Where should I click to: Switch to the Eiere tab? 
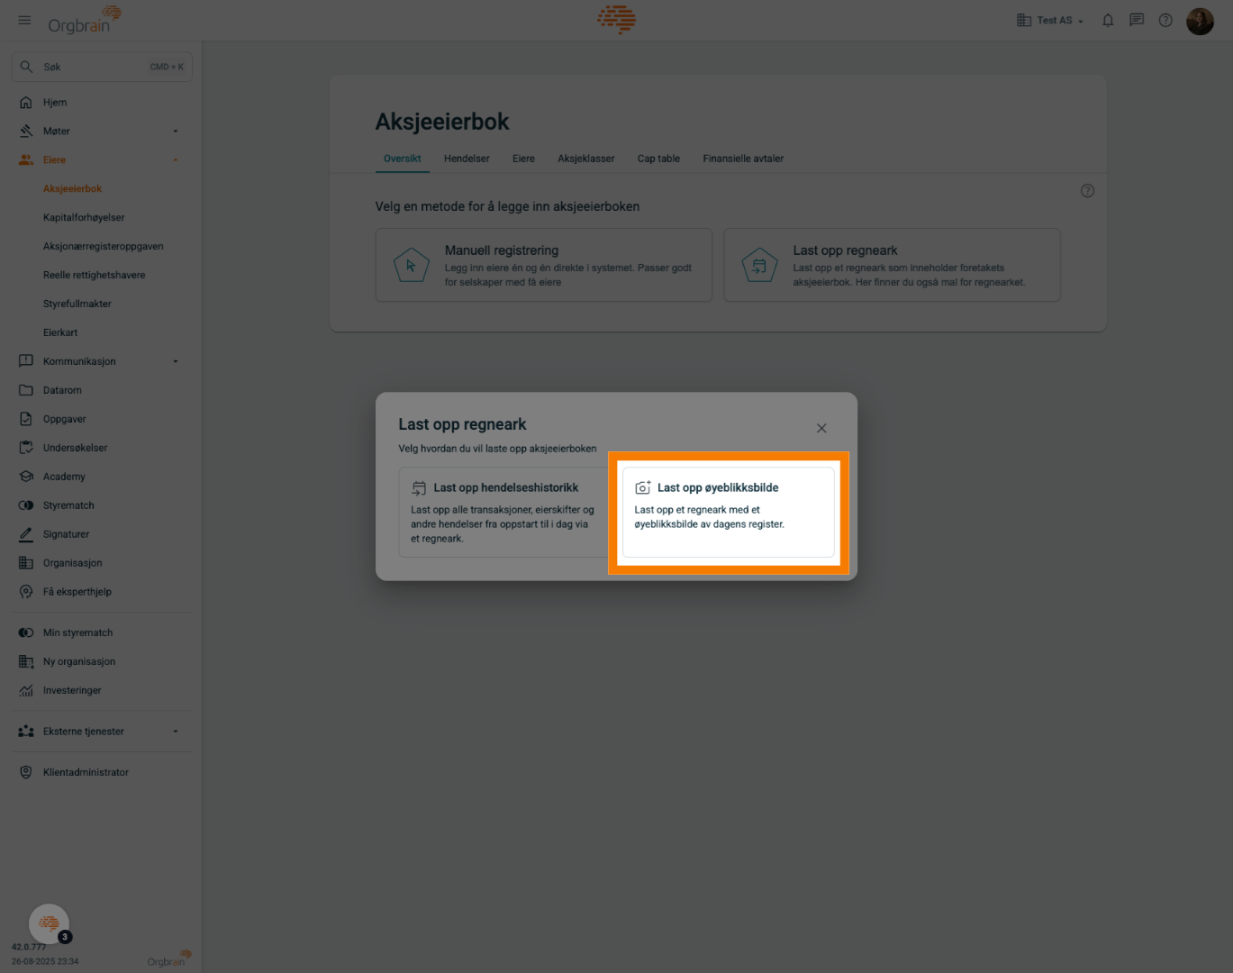[x=523, y=159]
